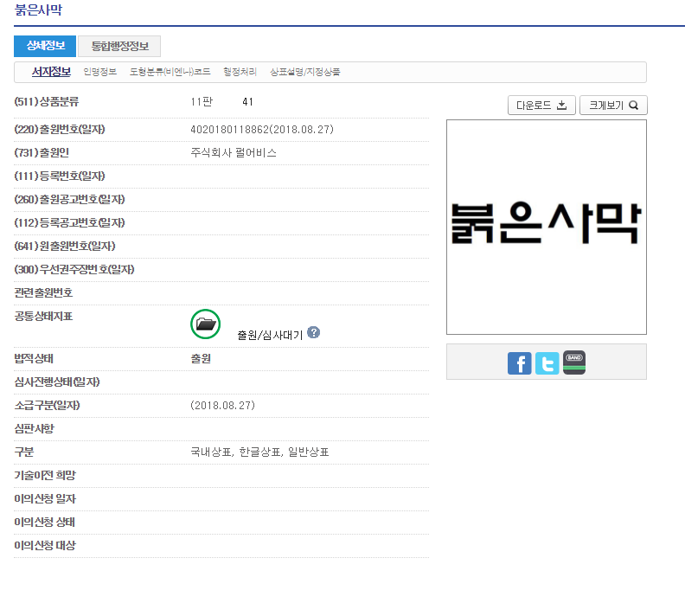685x603 pixels.
Task: Switch to the 상세정보 tab
Action: tap(45, 46)
